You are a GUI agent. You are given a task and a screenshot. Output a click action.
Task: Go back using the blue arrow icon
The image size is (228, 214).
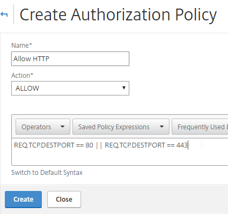pyautogui.click(x=4, y=14)
